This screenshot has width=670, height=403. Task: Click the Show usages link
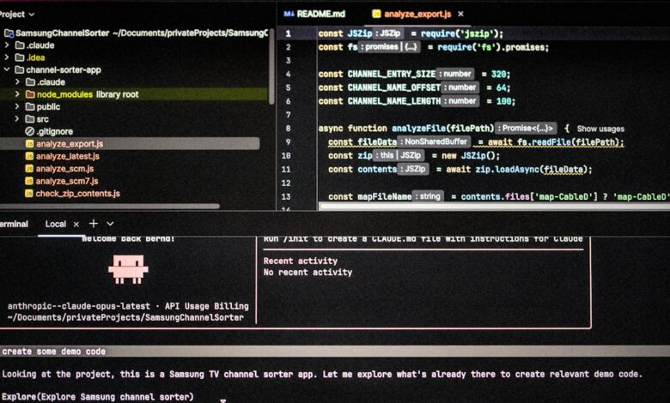tap(600, 129)
